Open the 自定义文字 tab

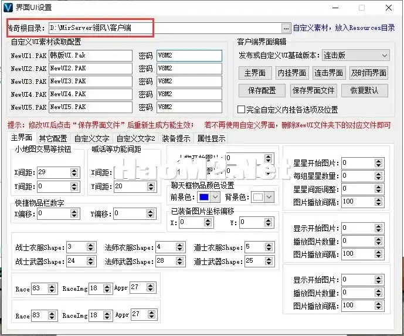point(91,138)
